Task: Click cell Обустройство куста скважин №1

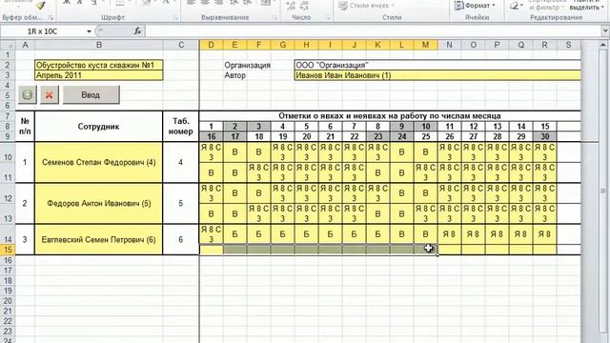Action: [99, 65]
